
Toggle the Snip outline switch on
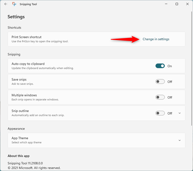point(160,113)
